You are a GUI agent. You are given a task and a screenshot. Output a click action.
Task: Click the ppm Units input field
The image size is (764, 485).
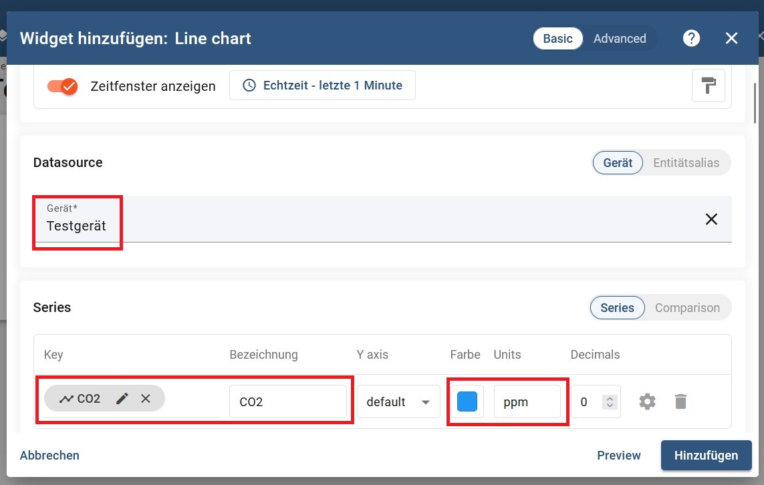tap(527, 401)
